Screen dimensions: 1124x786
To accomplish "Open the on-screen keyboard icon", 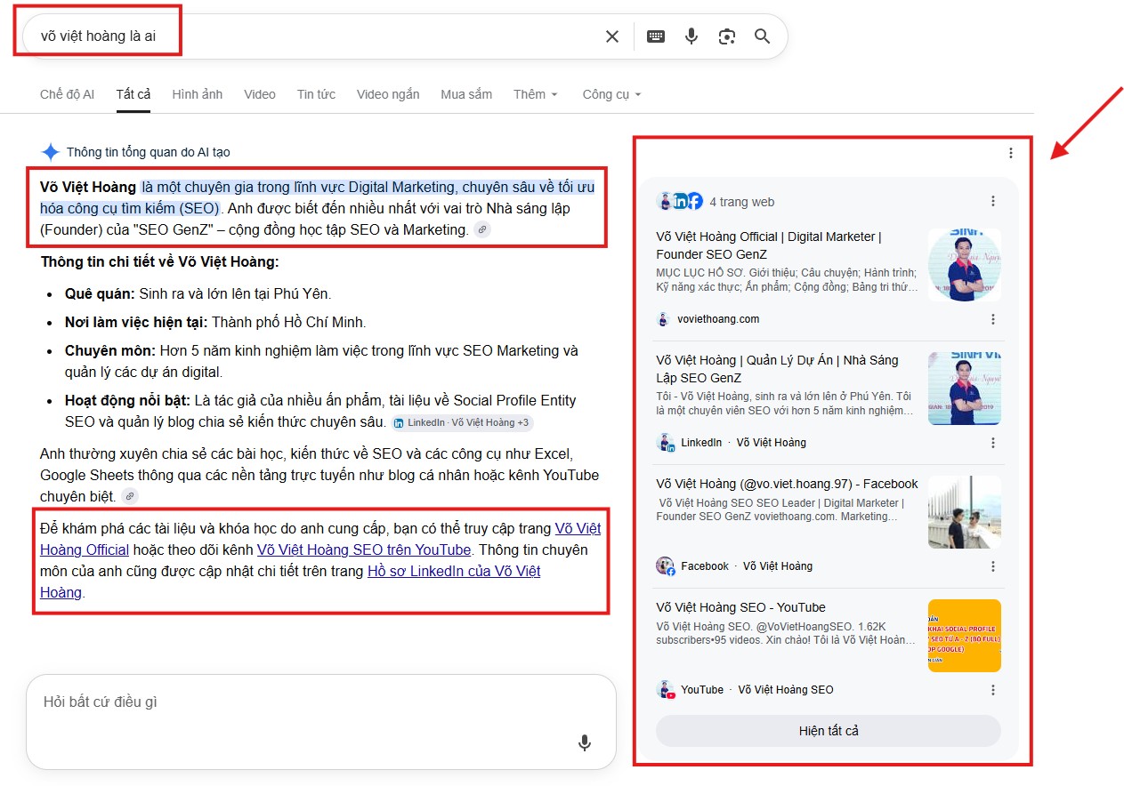I will 656,36.
